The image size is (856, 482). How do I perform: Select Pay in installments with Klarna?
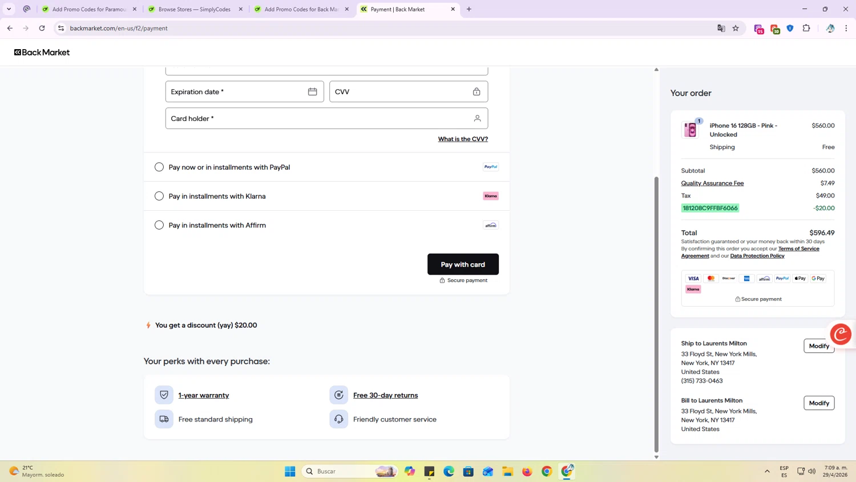[159, 196]
